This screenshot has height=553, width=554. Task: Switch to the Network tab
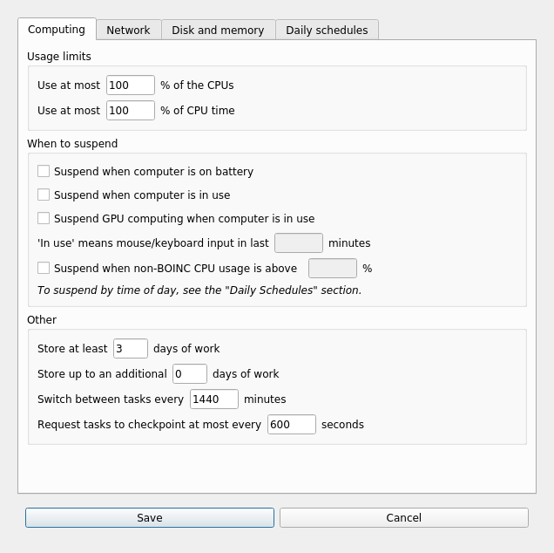(128, 30)
